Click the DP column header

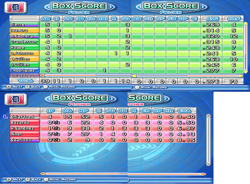click(183, 19)
